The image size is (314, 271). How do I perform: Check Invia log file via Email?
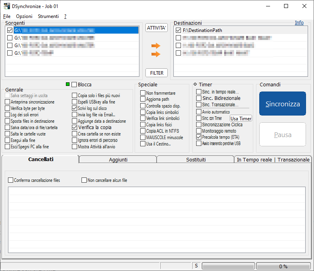point(74,115)
